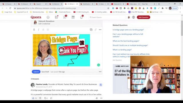Insert a link in the answer
The height and width of the screenshot is (103, 183).
point(96,30)
